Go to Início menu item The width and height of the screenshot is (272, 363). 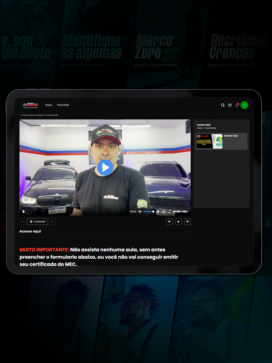[x=49, y=105]
